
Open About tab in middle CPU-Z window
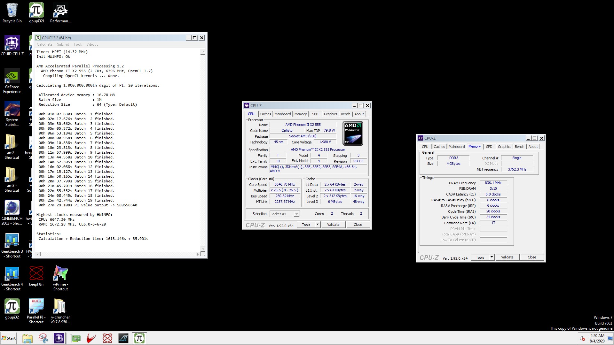pos(359,114)
